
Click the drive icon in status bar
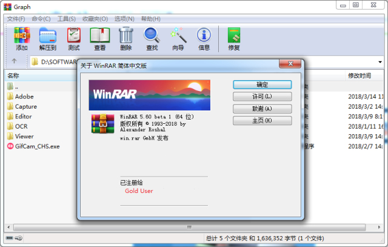(10, 238)
